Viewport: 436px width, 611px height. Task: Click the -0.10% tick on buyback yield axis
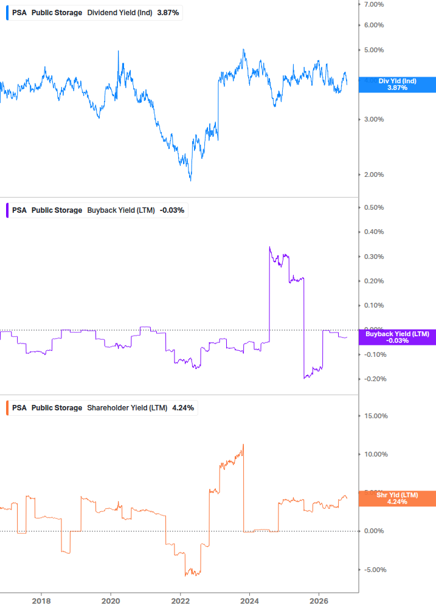[375, 355]
